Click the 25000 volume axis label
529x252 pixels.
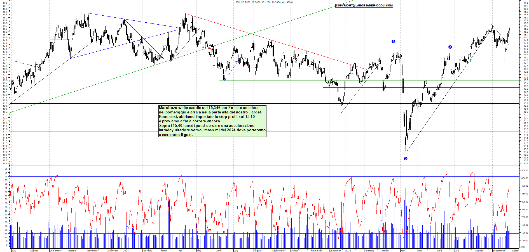coord(525,209)
